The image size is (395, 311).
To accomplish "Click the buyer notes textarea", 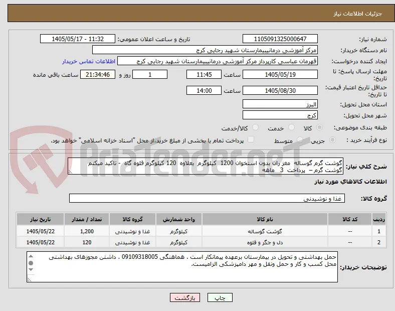I will [x=182, y=267].
